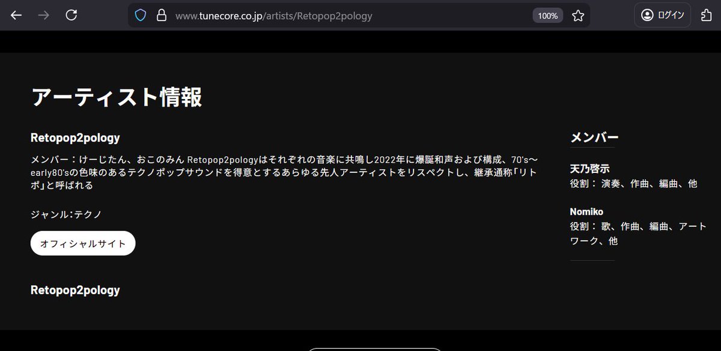The width and height of the screenshot is (721, 351).
Task: Click the Retopop2pology text below オフィシャルサイト
Action: pos(75,290)
